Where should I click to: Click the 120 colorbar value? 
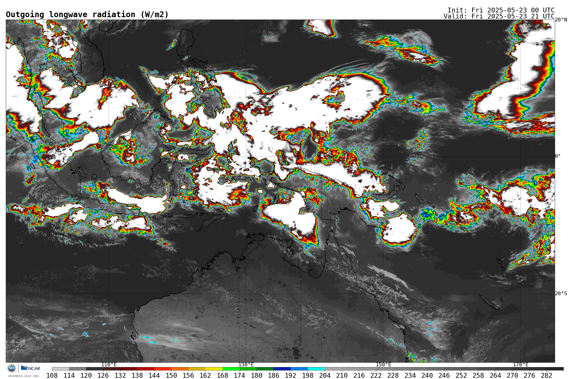(x=86, y=375)
